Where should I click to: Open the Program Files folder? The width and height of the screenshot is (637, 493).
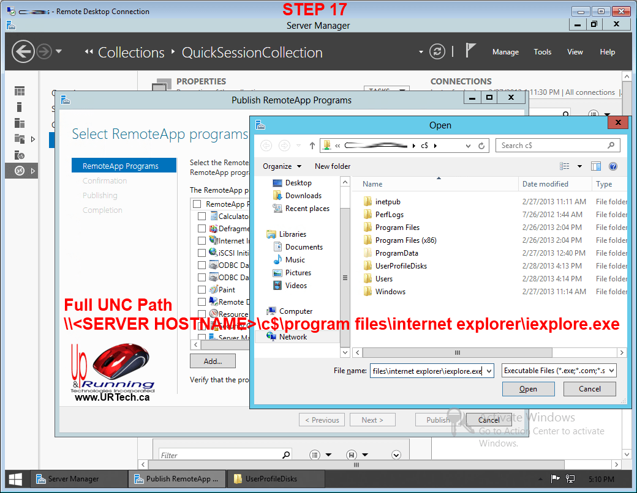pos(397,228)
